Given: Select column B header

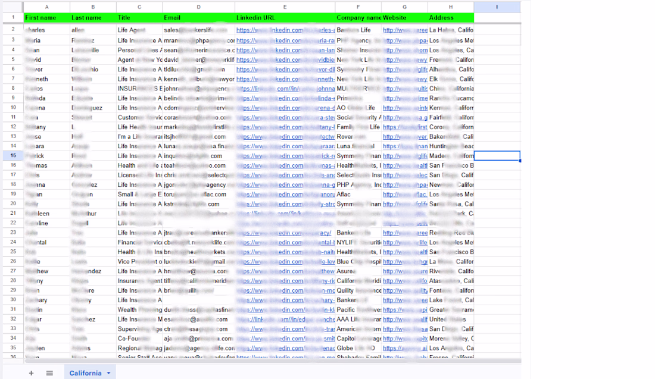Looking at the screenshot, I should 93,7.
